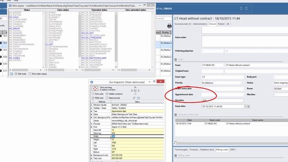Image resolution: width=288 pixels, height=162 pixels.
Task: Click first blue header icon beside record number
Action: point(241,9)
